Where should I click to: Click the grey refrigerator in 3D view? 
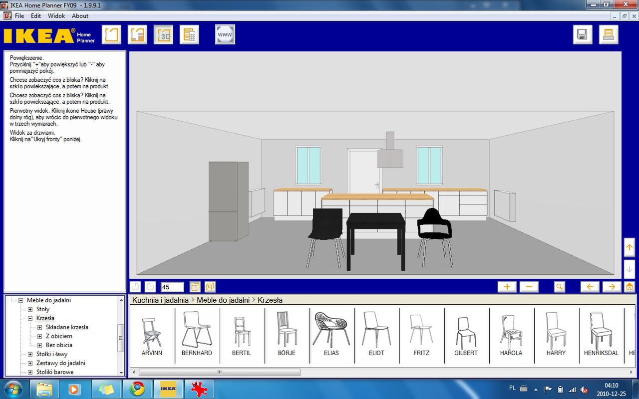pyautogui.click(x=229, y=201)
